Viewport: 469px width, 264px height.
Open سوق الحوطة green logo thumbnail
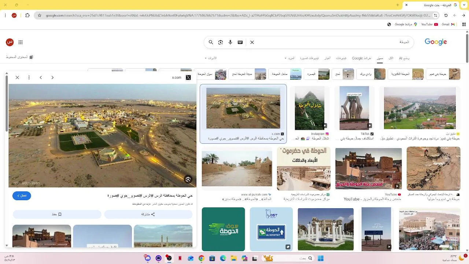tap(223, 229)
